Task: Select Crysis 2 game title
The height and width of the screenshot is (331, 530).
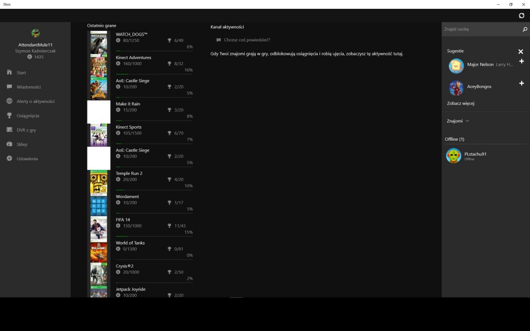Action: point(124,266)
